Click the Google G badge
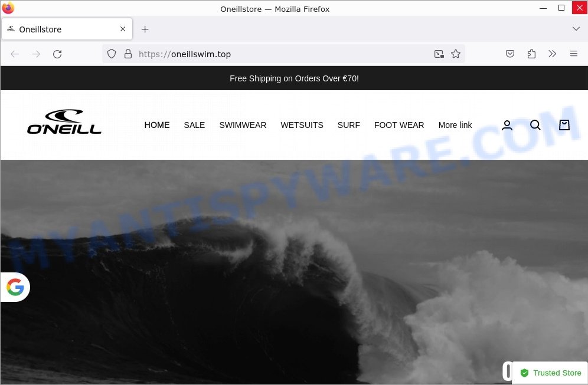Viewport: 588px width, 385px height. [x=15, y=287]
